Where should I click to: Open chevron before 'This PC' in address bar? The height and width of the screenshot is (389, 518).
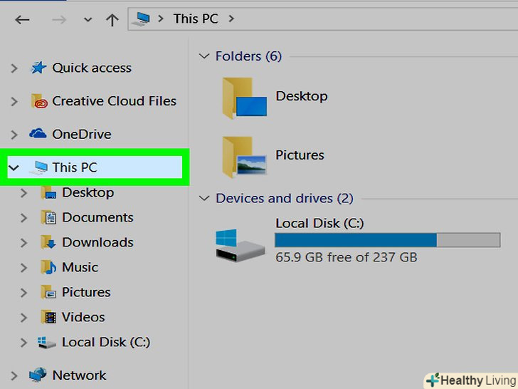161,19
